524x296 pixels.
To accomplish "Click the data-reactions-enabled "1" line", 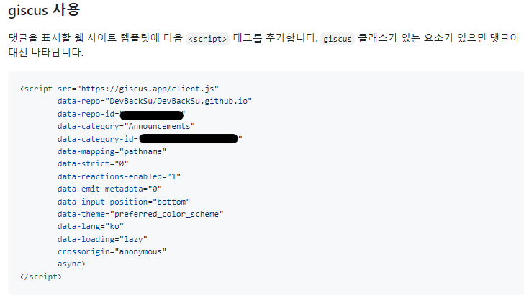I will click(x=119, y=176).
